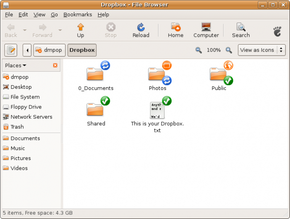Screen dimensions: 290x219
Task: Close the Places sidebar pane
Action: point(55,66)
